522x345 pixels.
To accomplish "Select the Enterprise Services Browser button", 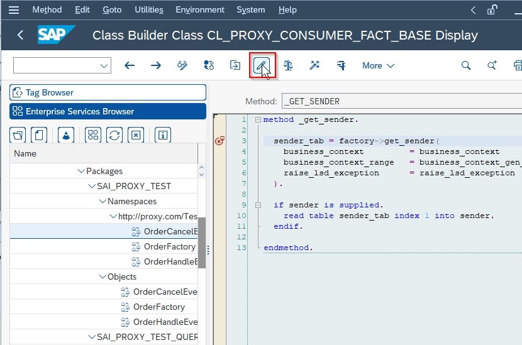I will pos(108,111).
